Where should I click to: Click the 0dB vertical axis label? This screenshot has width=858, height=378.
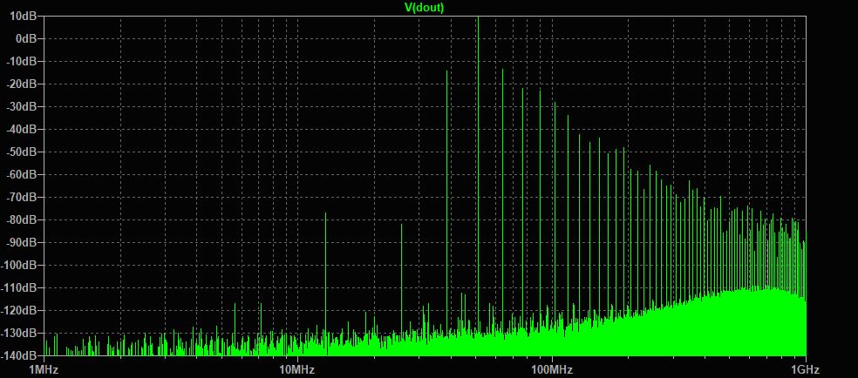click(x=26, y=39)
